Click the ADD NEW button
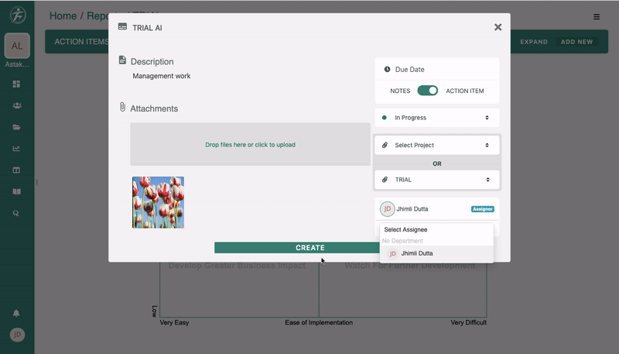619x354 pixels. click(x=576, y=42)
